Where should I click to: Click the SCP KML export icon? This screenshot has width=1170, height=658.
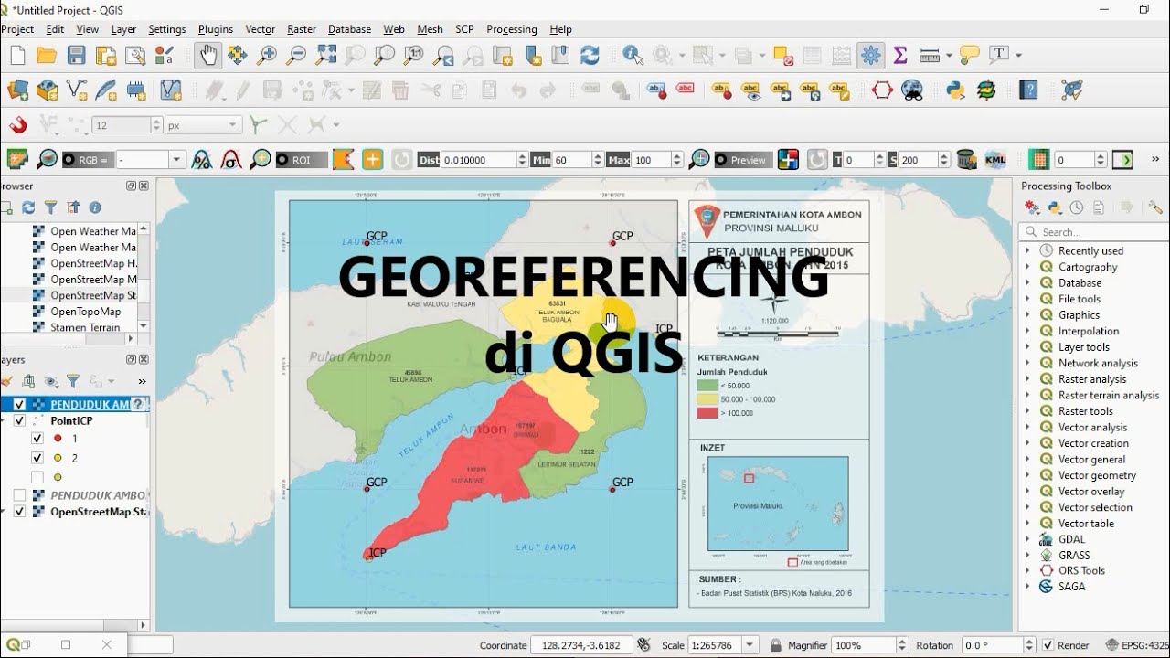pos(995,160)
